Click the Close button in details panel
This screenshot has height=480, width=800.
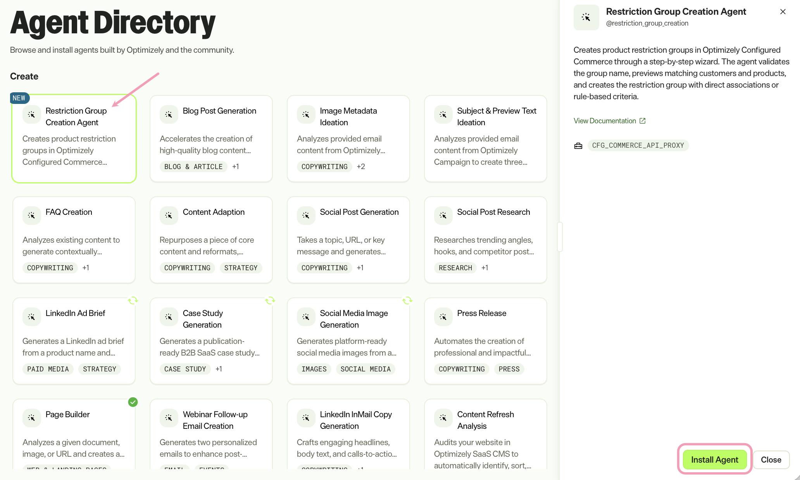771,459
